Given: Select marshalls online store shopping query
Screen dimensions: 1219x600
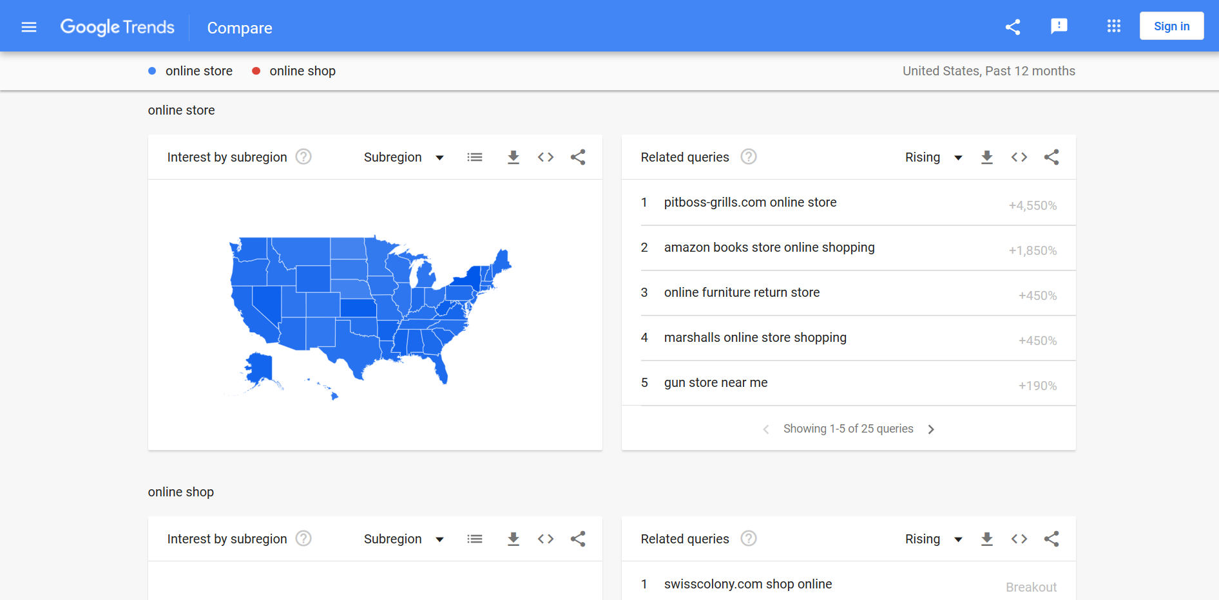Looking at the screenshot, I should pyautogui.click(x=755, y=337).
